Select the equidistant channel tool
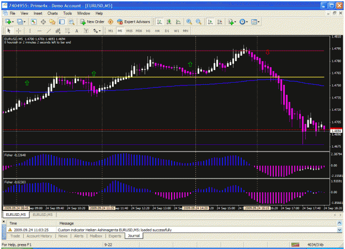The height and width of the screenshot is (249, 345). 58,31
